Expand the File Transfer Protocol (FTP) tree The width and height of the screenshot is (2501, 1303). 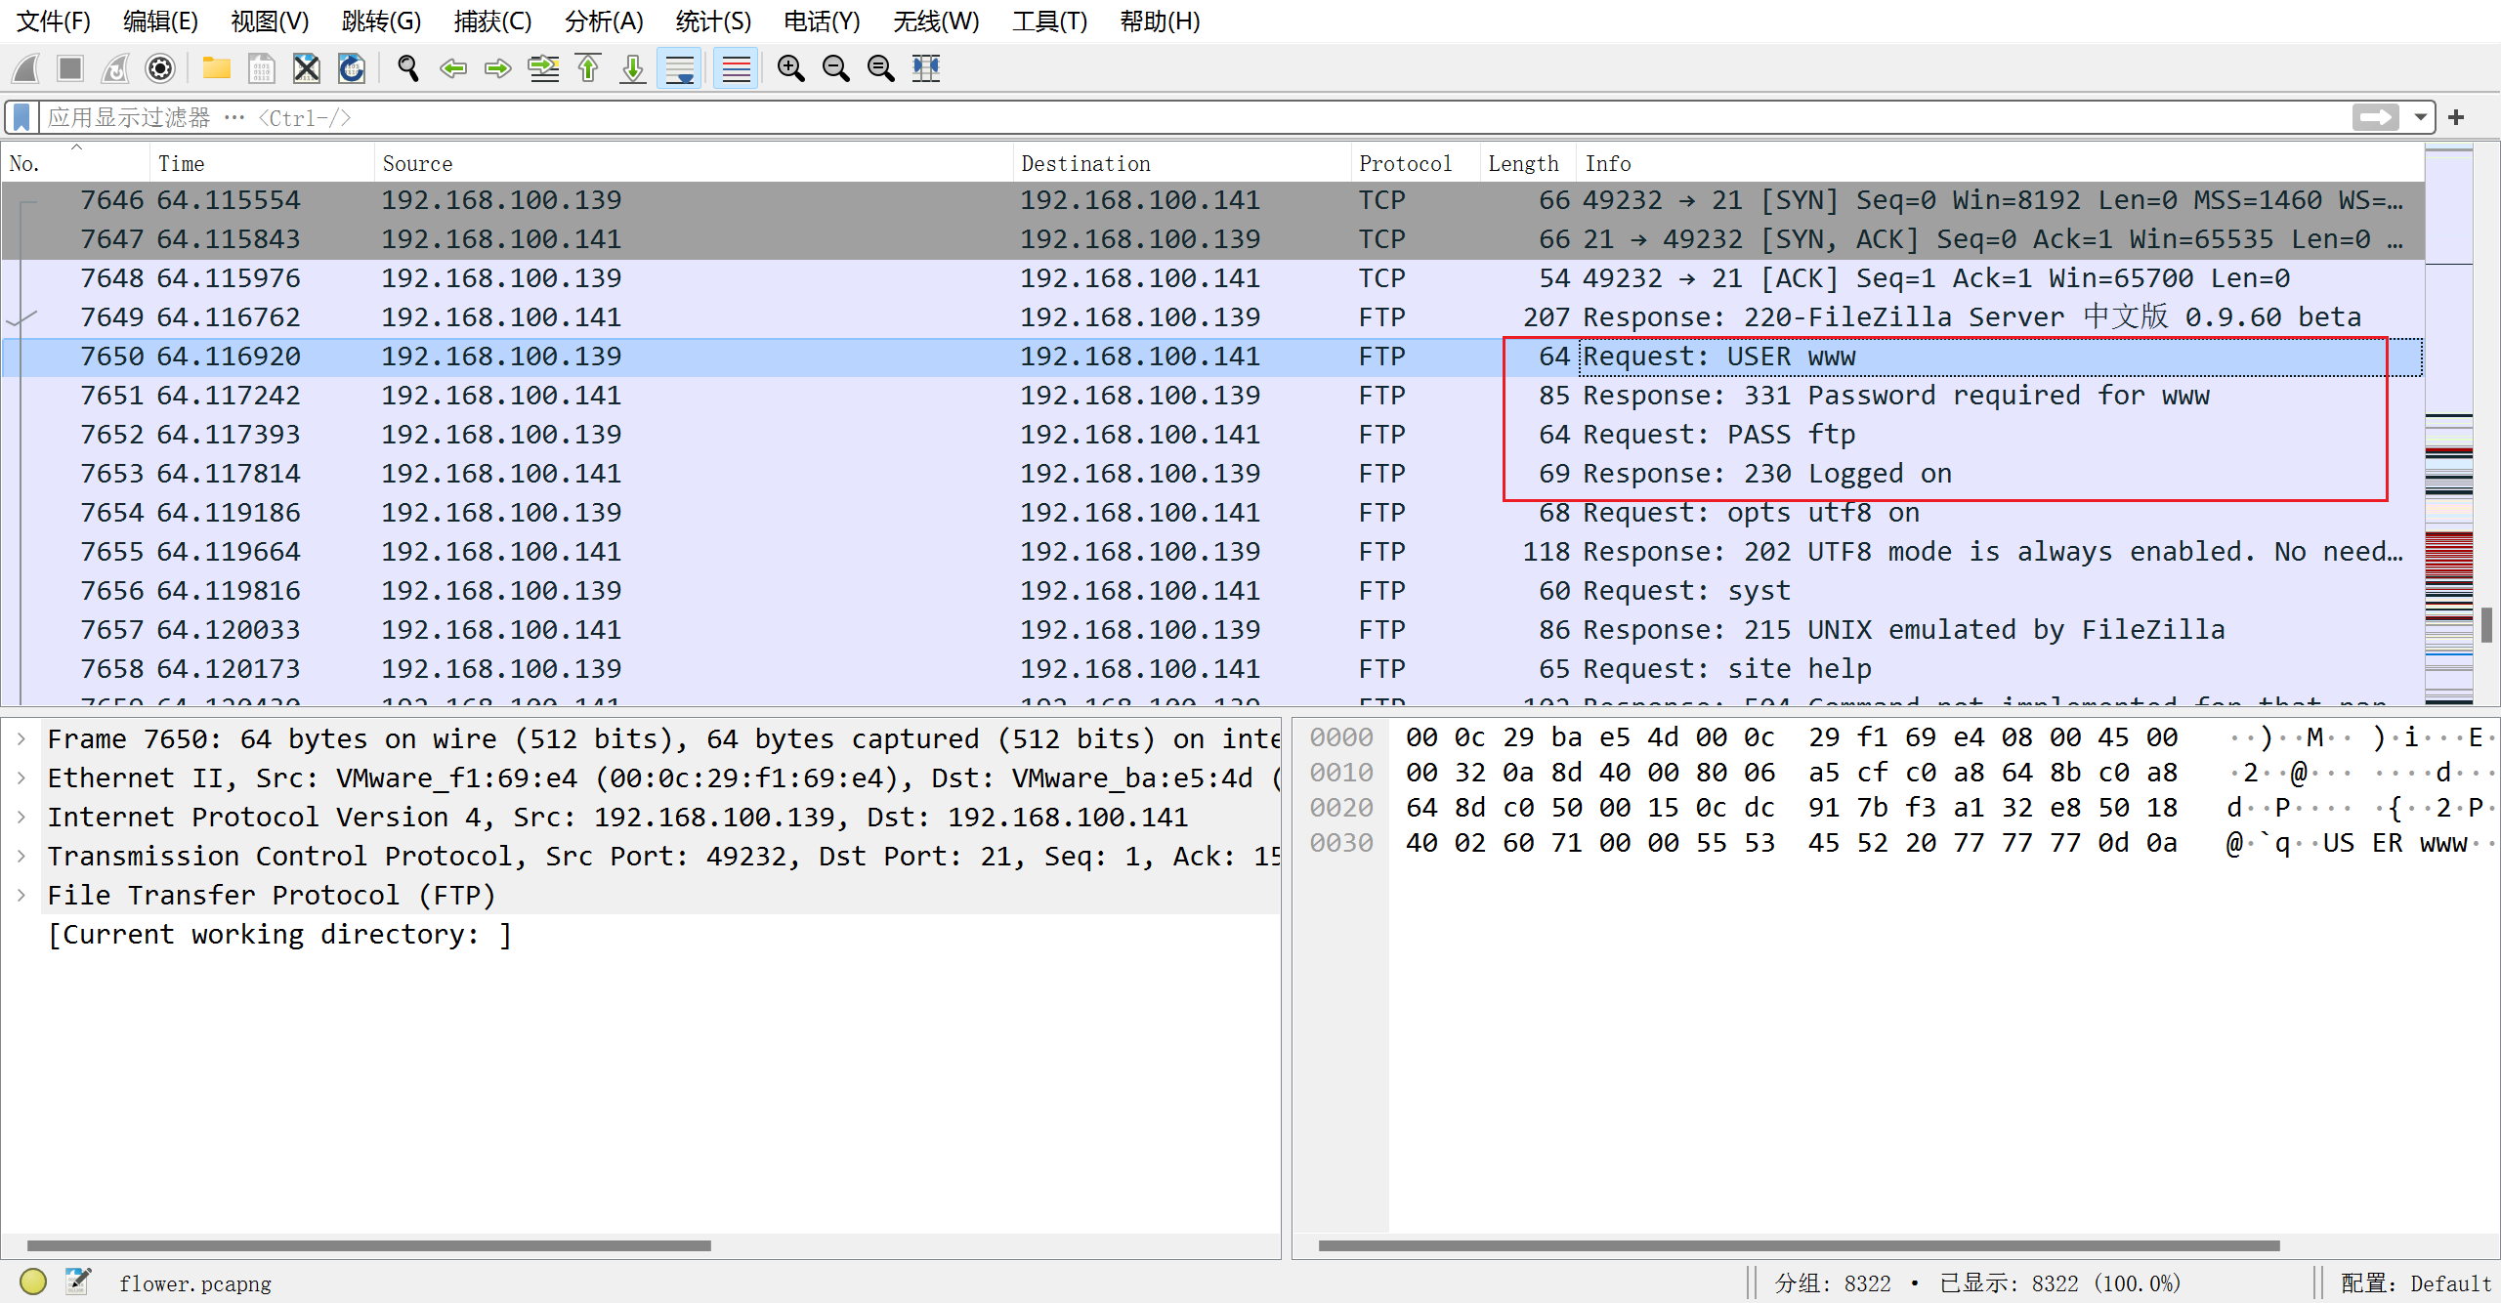(x=21, y=895)
